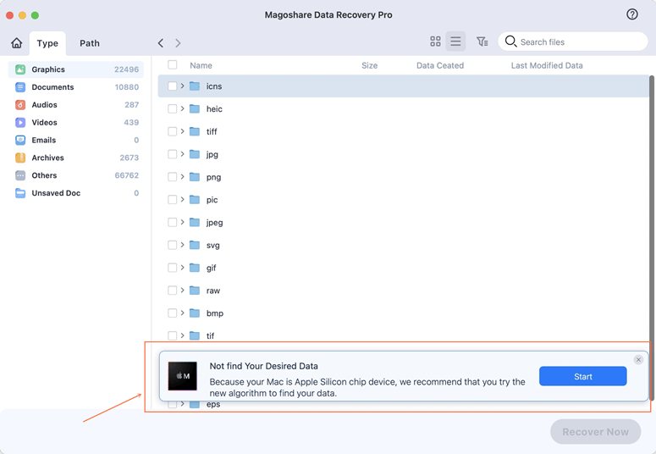Click the icns folder icon
Screen dimensions: 656x454
[x=195, y=86]
